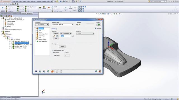Switch to the Assembly tab
179x100 pixels.
pyautogui.click(x=3, y=13)
